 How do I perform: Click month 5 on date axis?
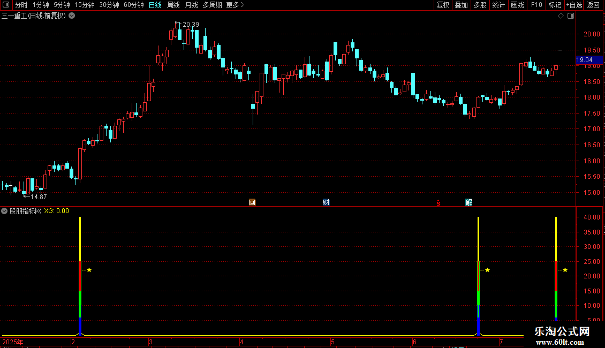[332, 342]
